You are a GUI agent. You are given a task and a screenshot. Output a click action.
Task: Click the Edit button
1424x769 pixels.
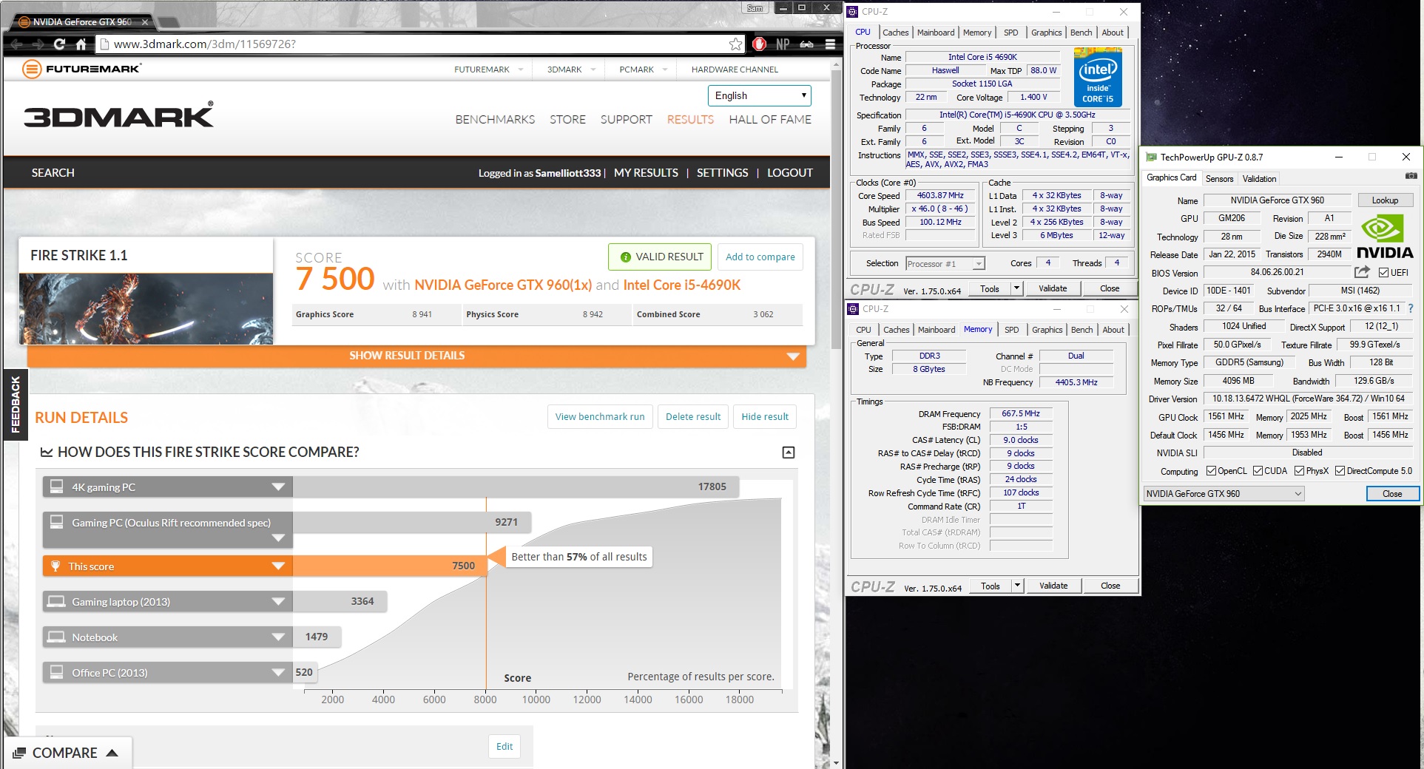click(x=505, y=746)
